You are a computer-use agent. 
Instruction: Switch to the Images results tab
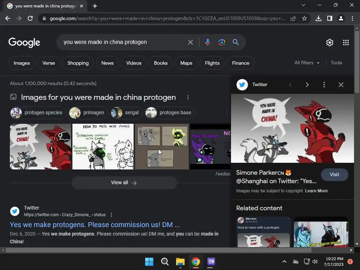pos(22,63)
